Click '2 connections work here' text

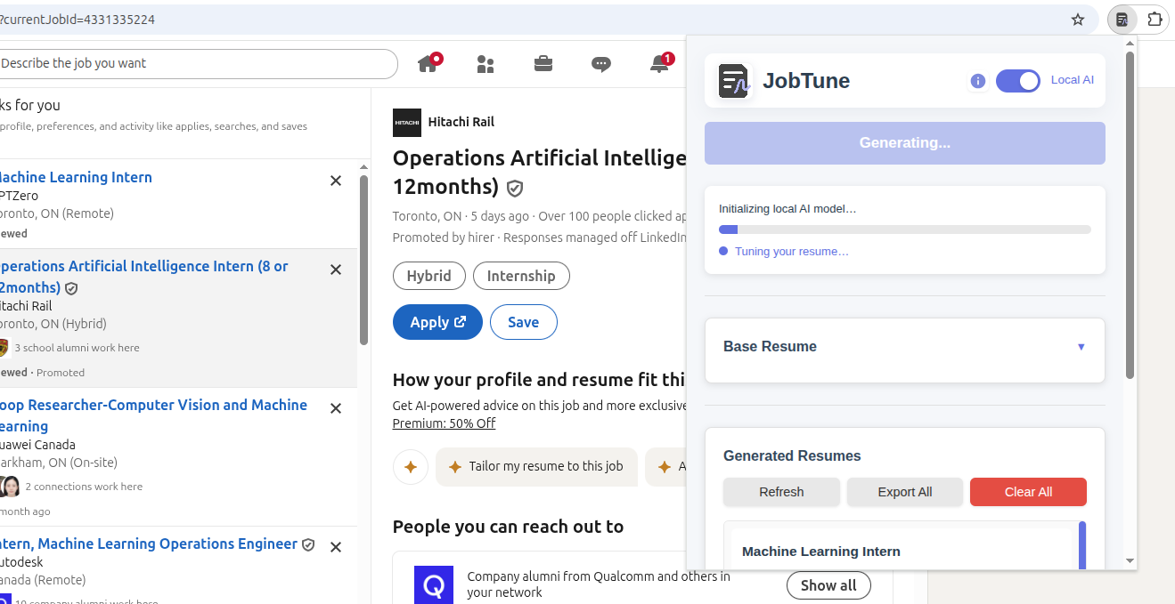pyautogui.click(x=84, y=487)
